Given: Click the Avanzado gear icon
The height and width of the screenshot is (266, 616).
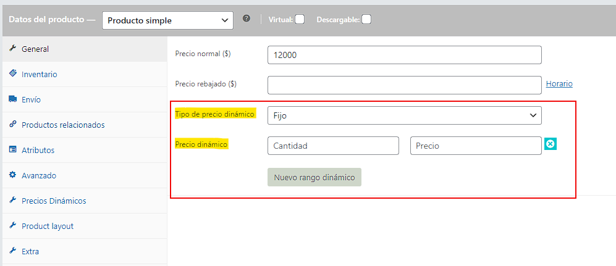Looking at the screenshot, I should (x=12, y=175).
